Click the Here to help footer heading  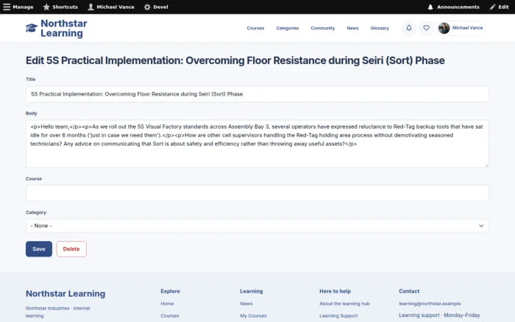(335, 291)
